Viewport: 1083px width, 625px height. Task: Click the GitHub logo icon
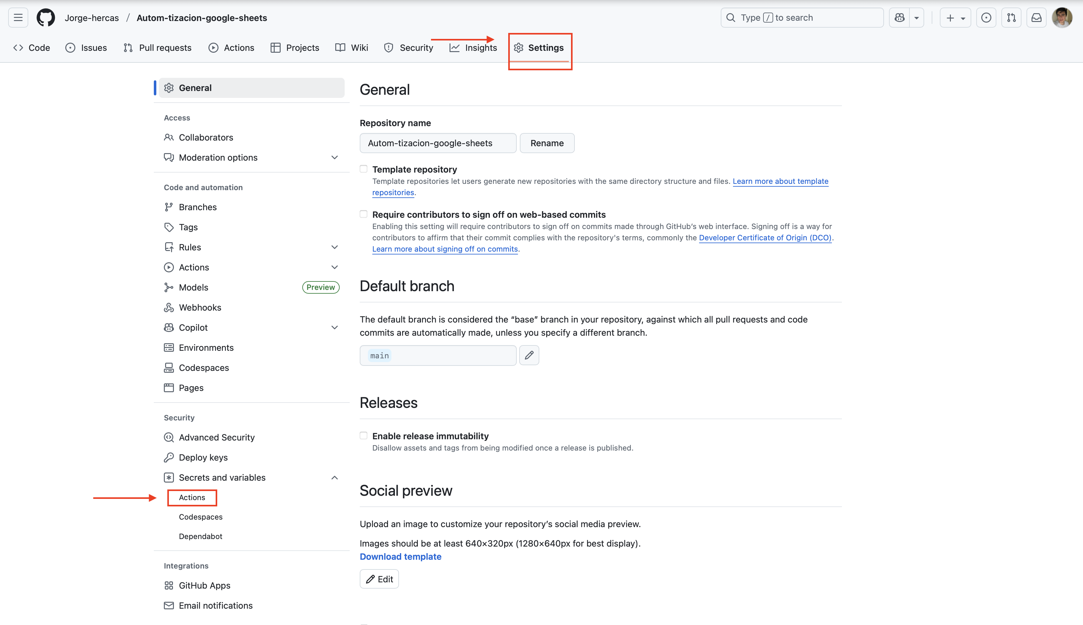pos(46,18)
